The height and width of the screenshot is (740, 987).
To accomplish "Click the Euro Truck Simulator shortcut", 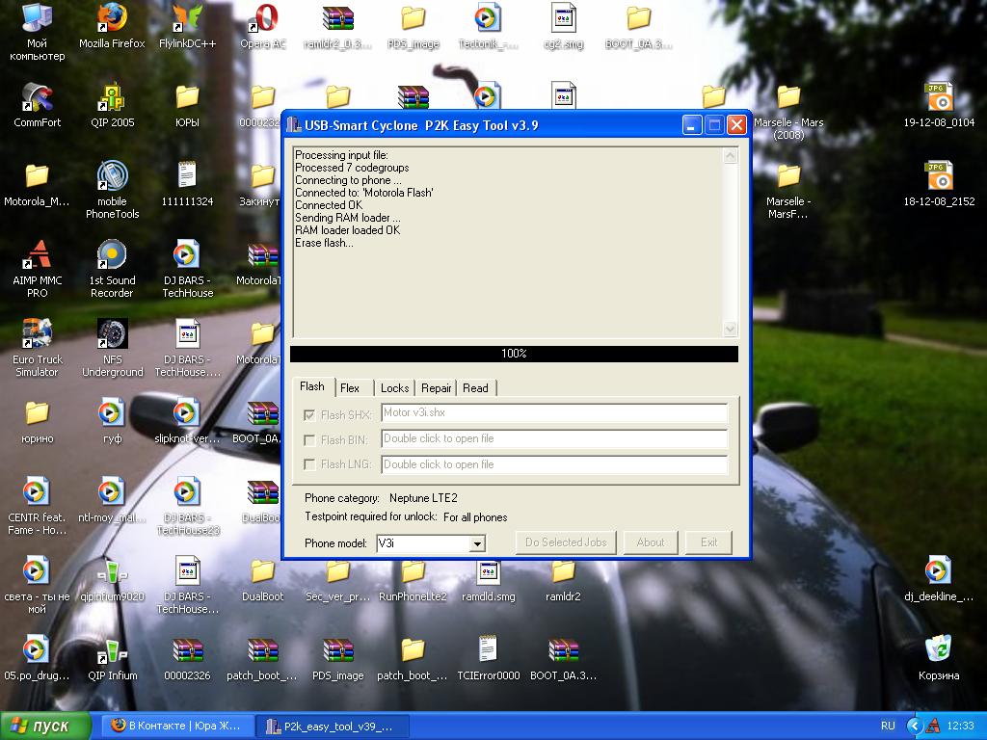I will [x=38, y=347].
